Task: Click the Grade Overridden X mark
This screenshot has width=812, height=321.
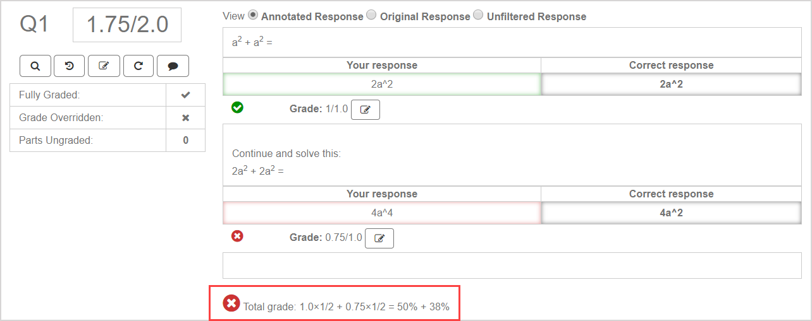Action: [x=185, y=118]
